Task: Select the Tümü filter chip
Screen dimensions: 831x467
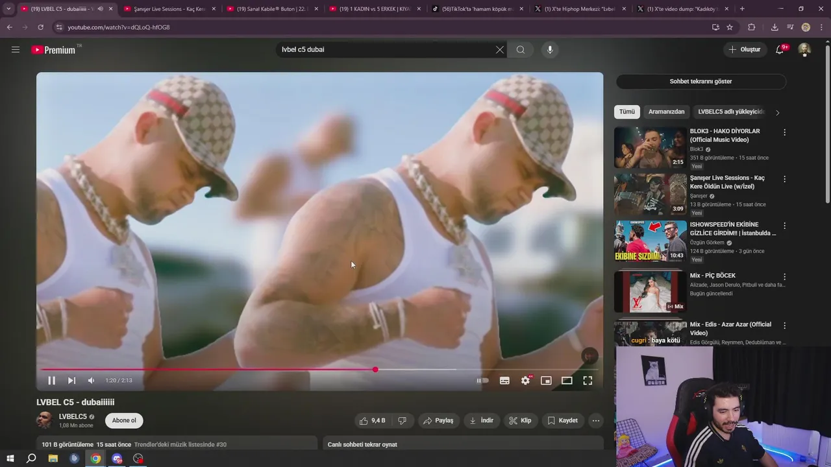Action: [x=626, y=112]
